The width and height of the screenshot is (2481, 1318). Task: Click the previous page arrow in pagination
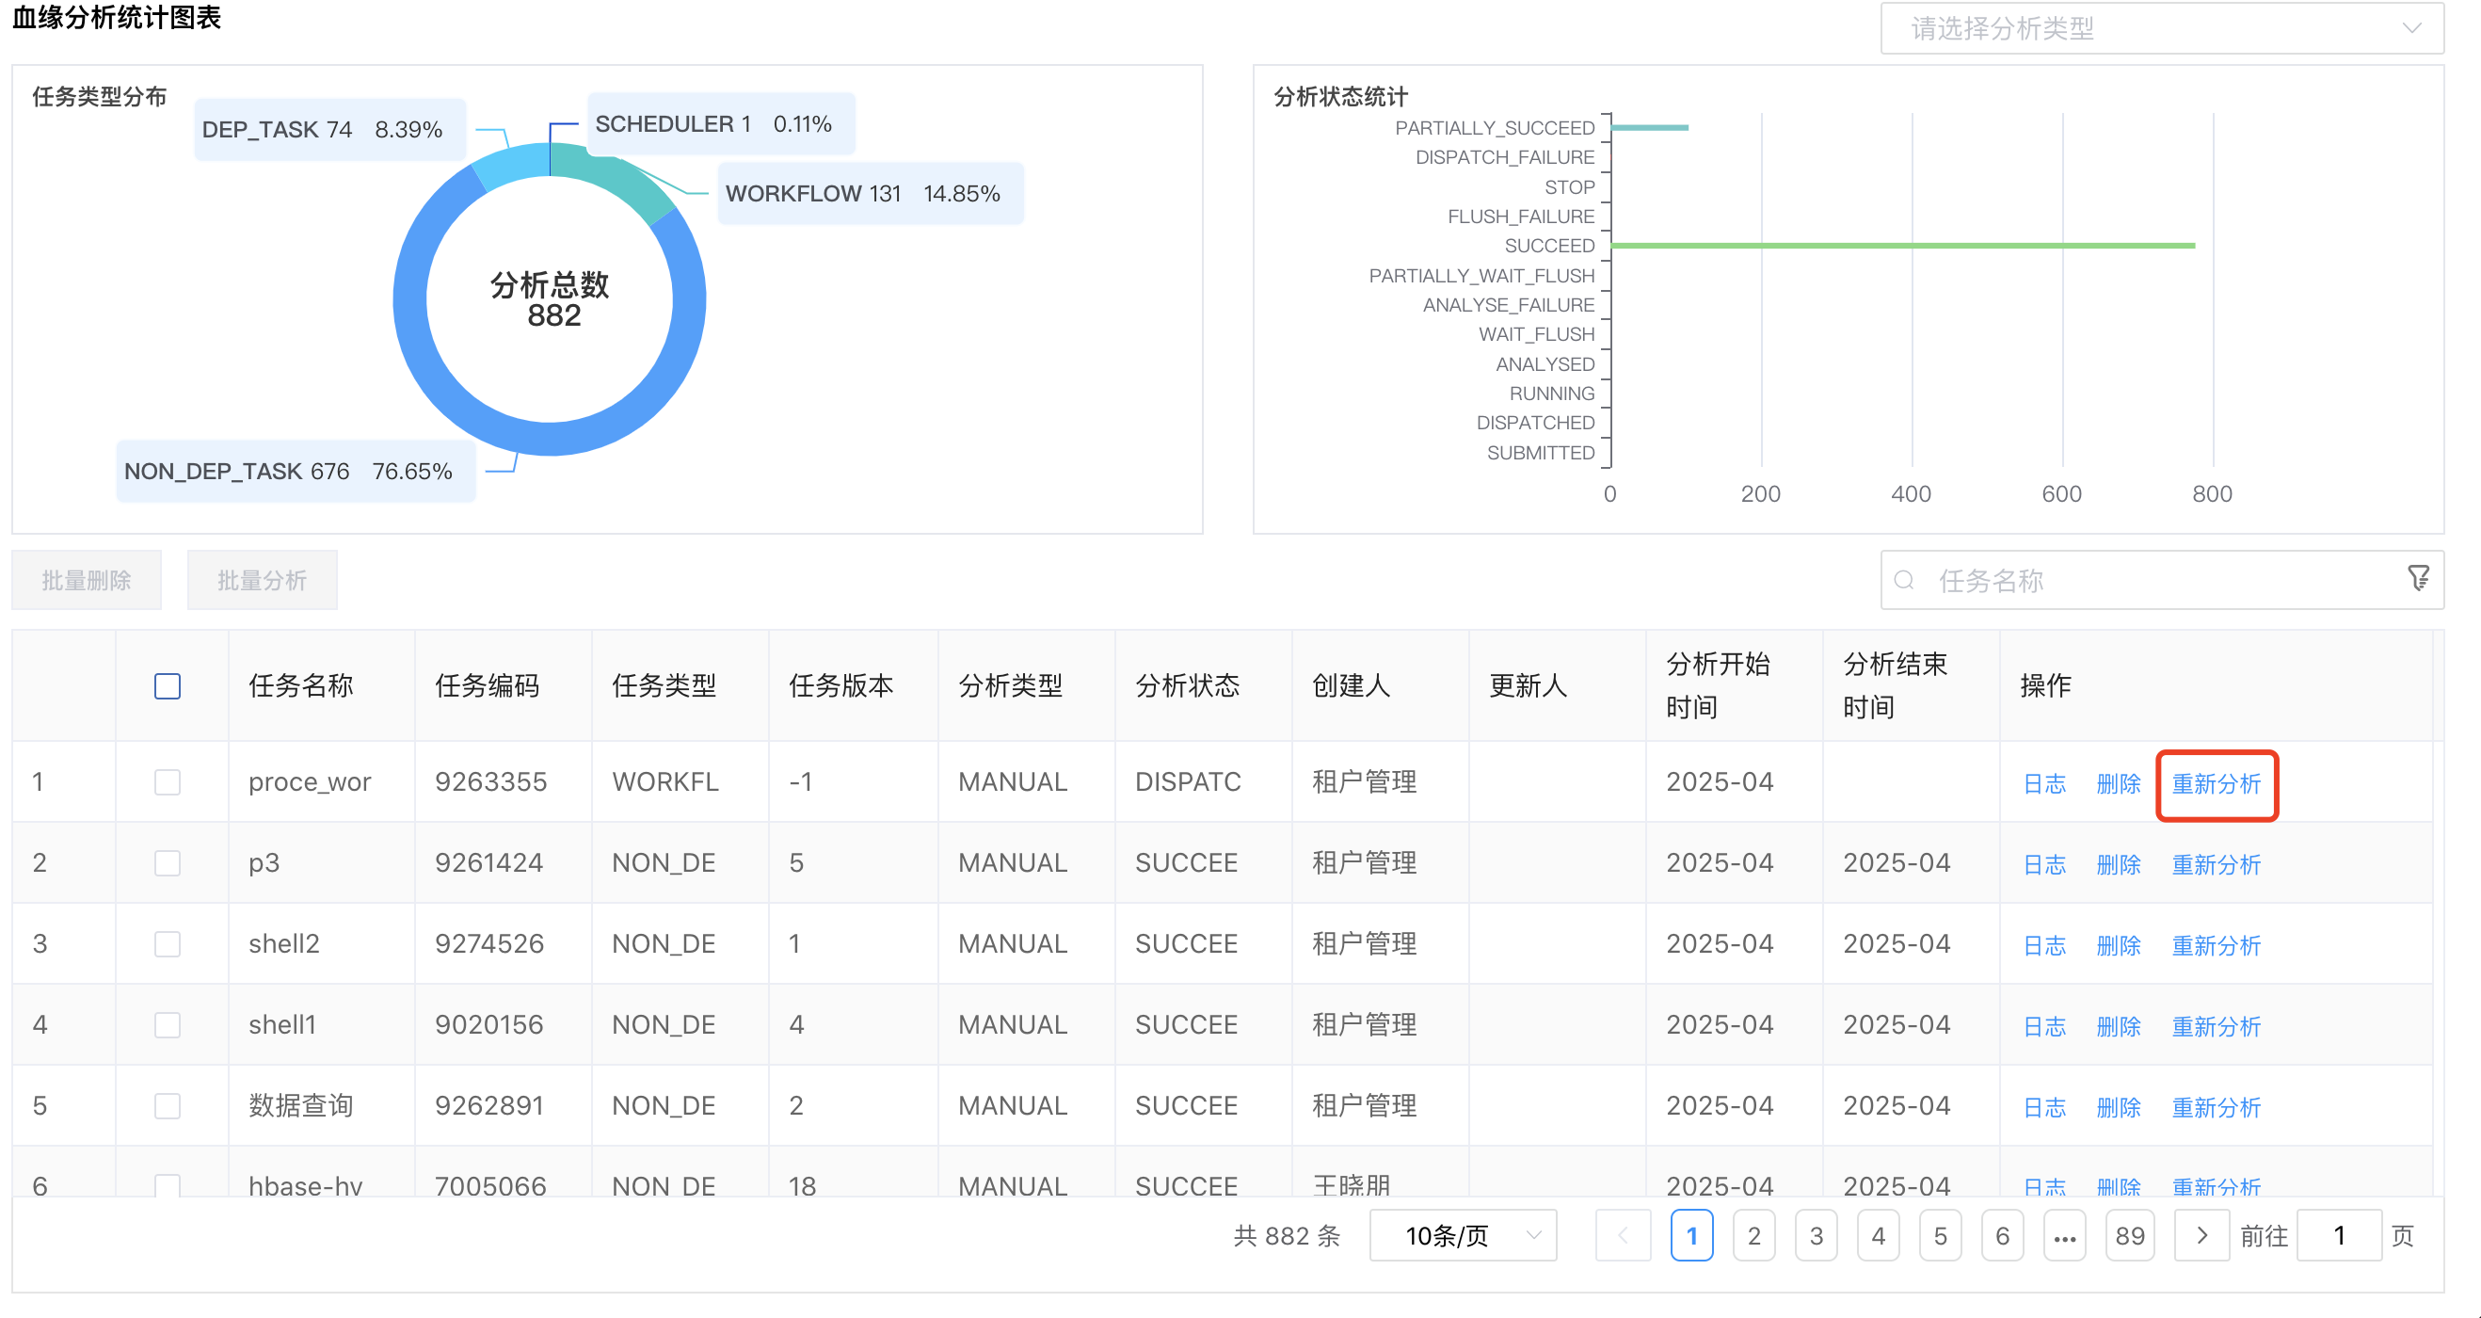tap(1623, 1234)
